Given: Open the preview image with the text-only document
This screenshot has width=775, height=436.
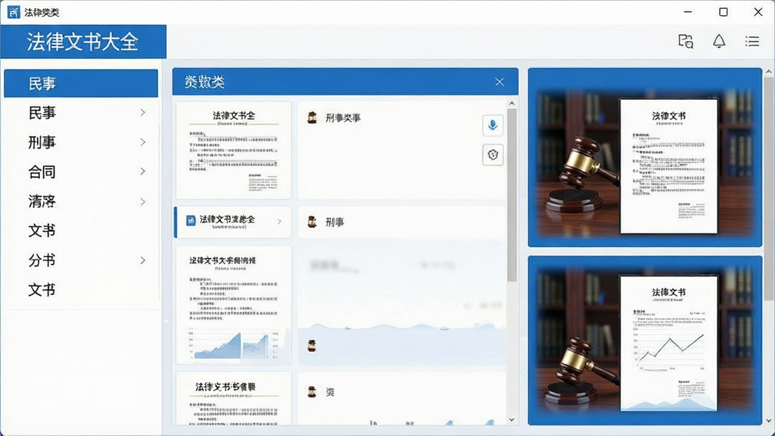Looking at the screenshot, I should click(645, 157).
